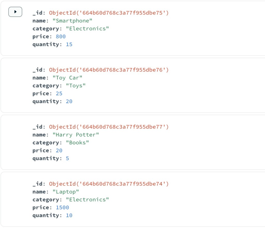Image resolution: width=265 pixels, height=228 pixels.
Task: Click the Harry Potter price value 20
Action: point(59,151)
